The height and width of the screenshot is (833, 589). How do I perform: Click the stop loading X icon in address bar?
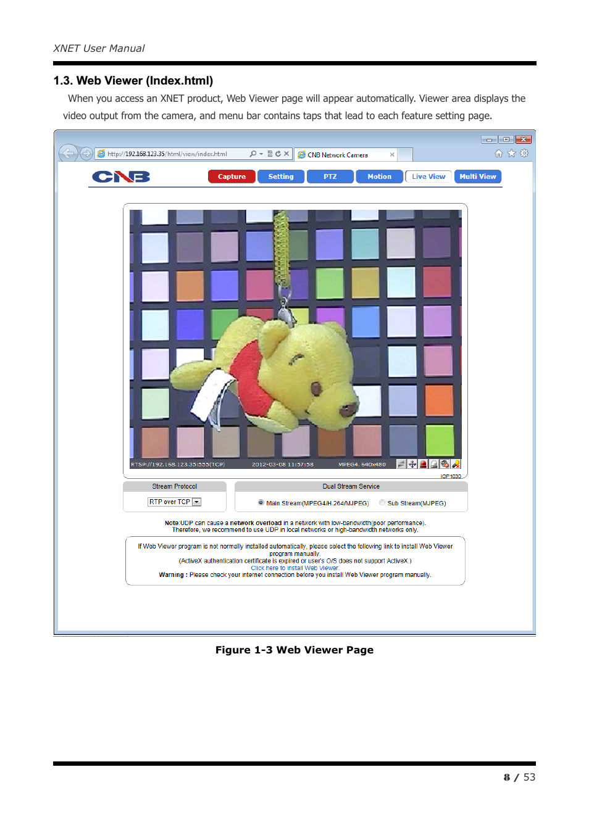(286, 154)
